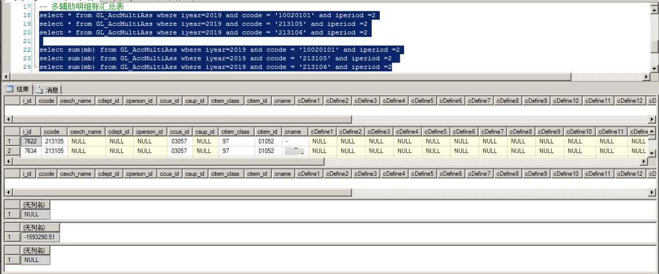This screenshot has height=274, width=659.
Task: Switch to the 结果 results tab
Action: tap(18, 89)
